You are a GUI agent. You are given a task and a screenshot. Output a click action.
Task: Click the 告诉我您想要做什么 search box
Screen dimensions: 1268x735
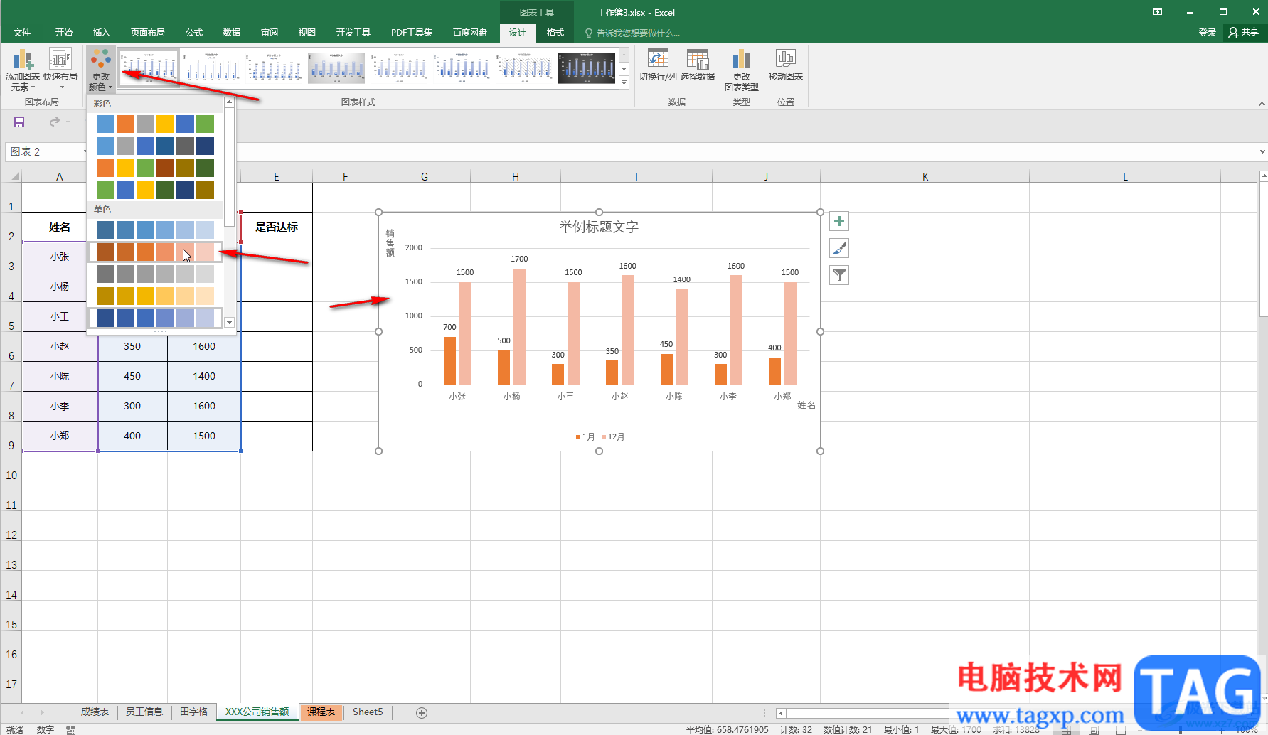[632, 33]
